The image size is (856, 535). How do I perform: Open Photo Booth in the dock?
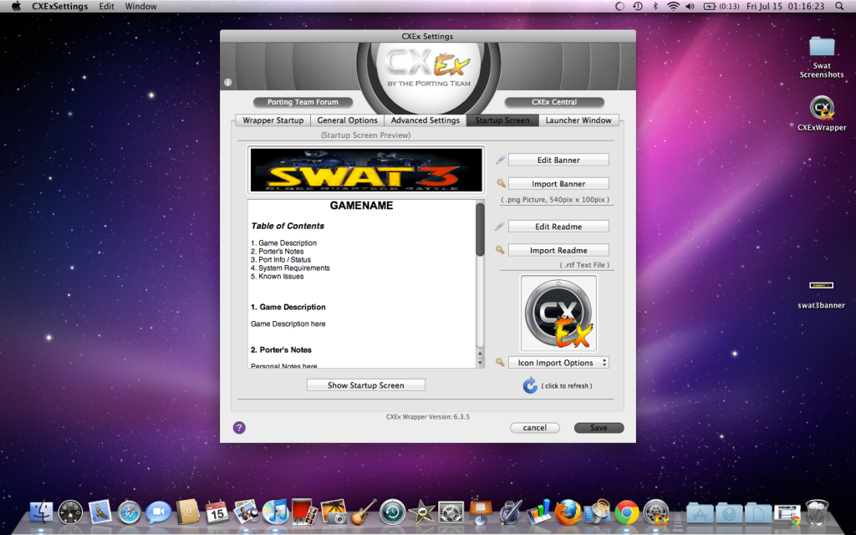pos(304,512)
